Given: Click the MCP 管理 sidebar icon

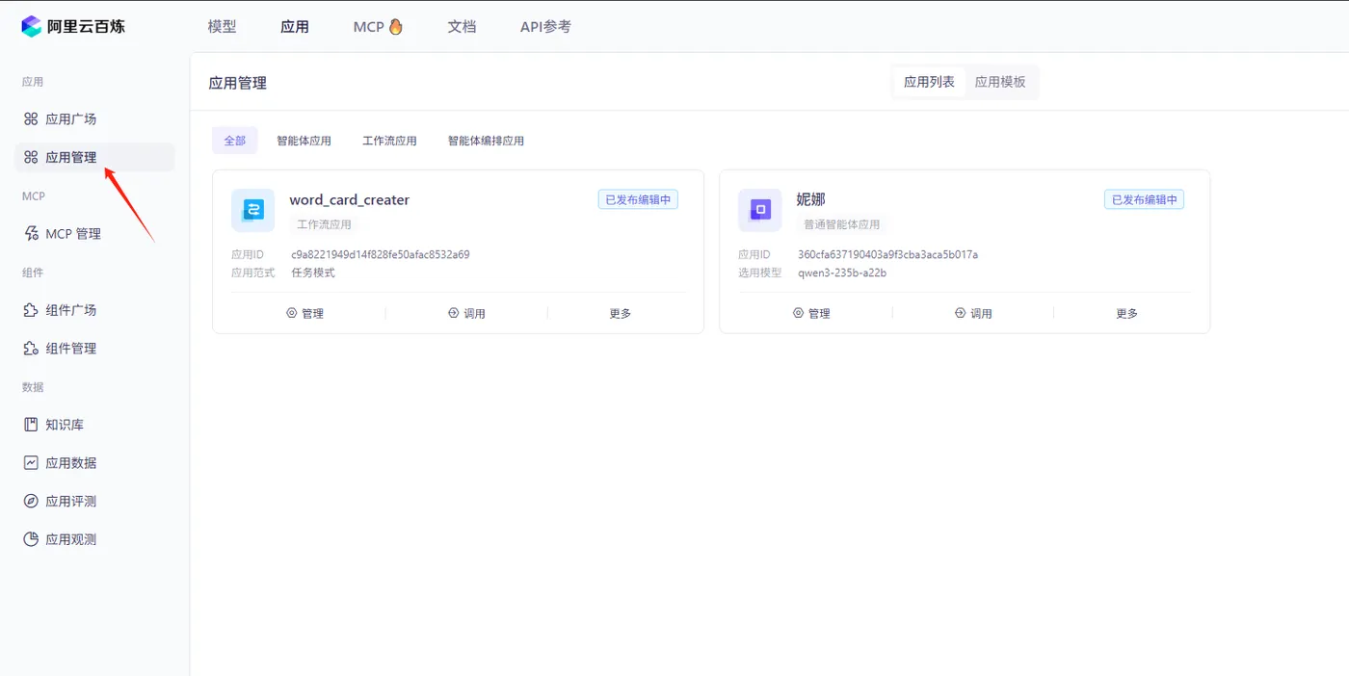Looking at the screenshot, I should pyautogui.click(x=31, y=234).
